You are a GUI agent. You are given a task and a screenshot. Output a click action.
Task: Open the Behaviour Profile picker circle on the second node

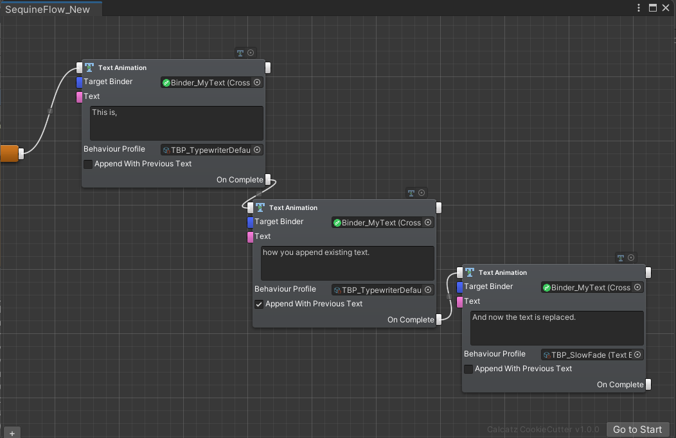(x=428, y=290)
